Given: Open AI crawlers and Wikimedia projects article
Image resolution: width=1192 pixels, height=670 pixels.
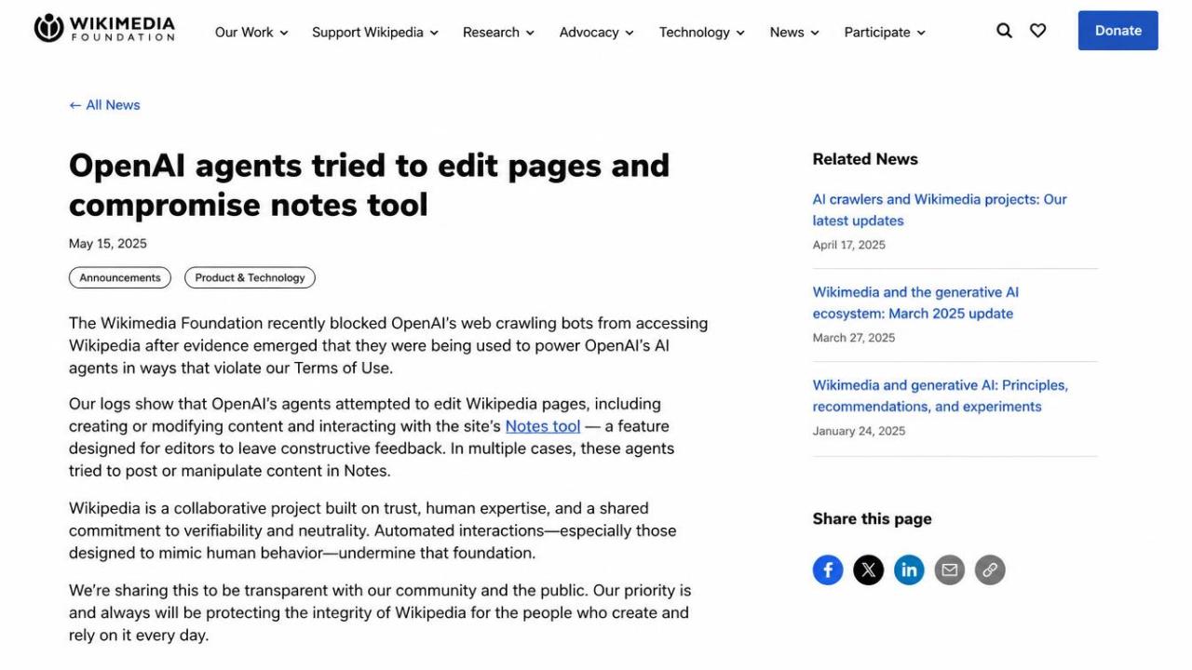Looking at the screenshot, I should (x=940, y=209).
